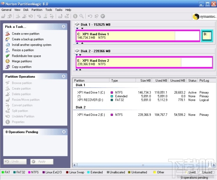217x180 pixels.
Task: Open the Tools menu
Action: click(x=49, y=10)
